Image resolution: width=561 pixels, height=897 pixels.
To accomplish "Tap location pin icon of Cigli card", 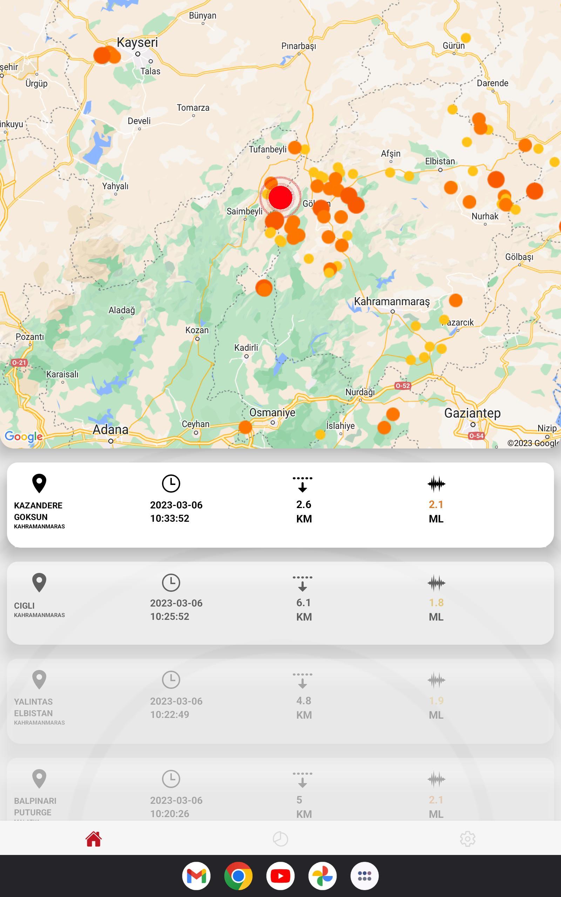I will tap(39, 583).
